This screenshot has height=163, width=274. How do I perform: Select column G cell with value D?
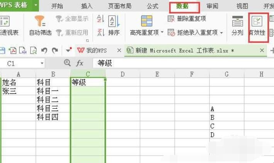(x=227, y=134)
